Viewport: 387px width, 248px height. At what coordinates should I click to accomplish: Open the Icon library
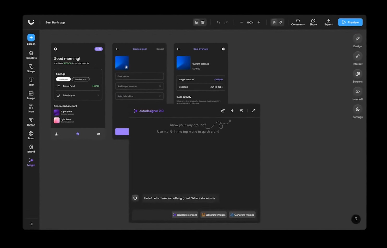[x=31, y=108]
